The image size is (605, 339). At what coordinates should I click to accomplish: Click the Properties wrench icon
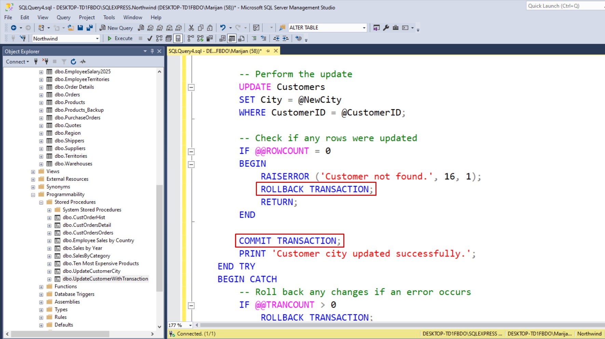coord(386,28)
